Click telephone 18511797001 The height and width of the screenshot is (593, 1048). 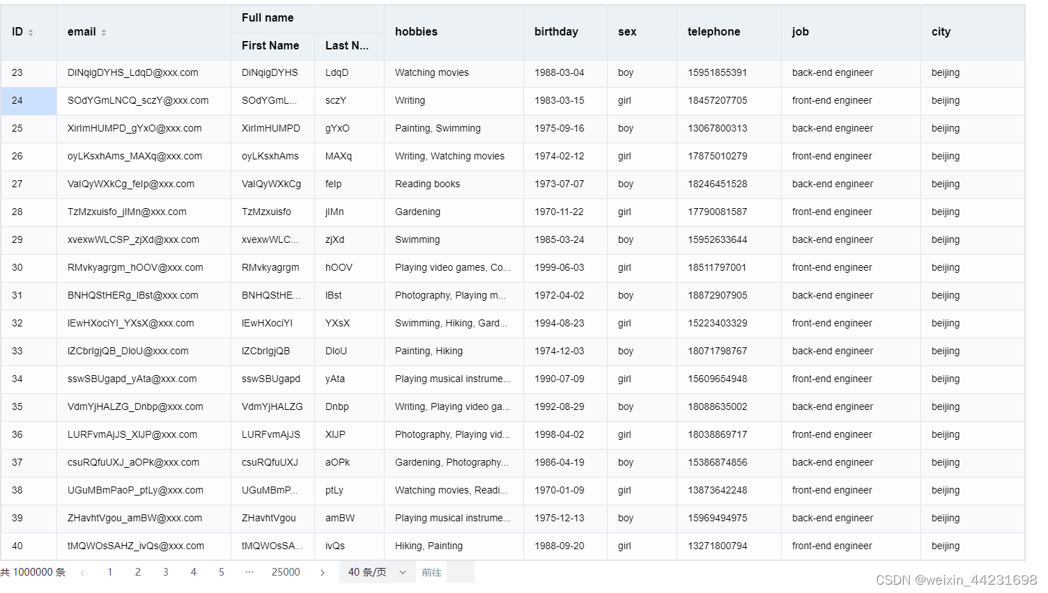click(717, 268)
